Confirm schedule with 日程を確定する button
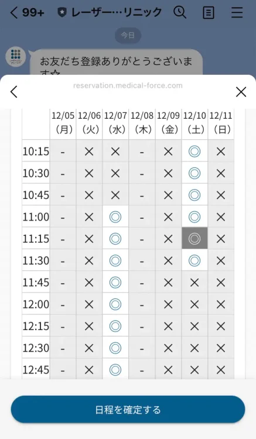The width and height of the screenshot is (256, 439). coord(128,409)
